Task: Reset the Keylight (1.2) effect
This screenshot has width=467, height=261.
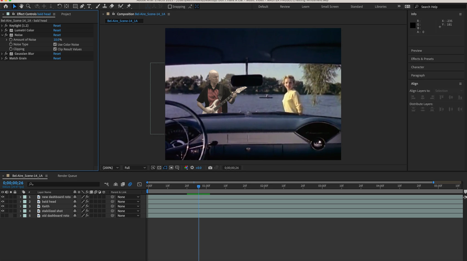Action: 57,26
